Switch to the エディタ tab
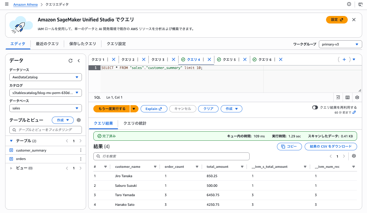This screenshot has height=213, width=367. pyautogui.click(x=18, y=44)
